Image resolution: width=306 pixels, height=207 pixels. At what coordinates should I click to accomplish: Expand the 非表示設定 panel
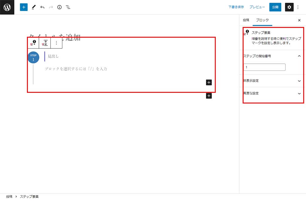tap(299, 81)
